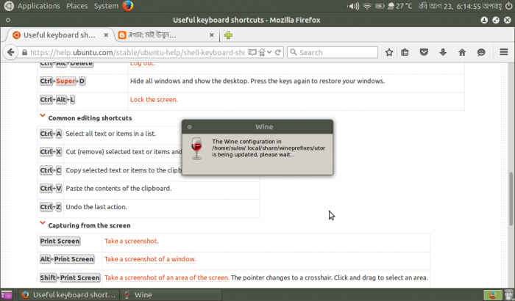Open Take a screenshot of an area link
The image size is (515, 301).
point(166,278)
